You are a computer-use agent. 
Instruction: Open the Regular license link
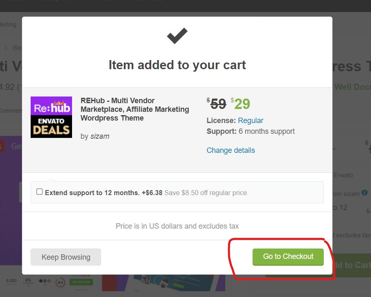click(251, 121)
